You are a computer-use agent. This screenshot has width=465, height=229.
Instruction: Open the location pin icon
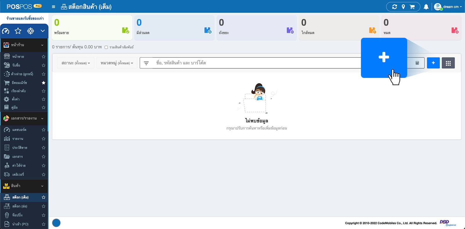click(403, 7)
